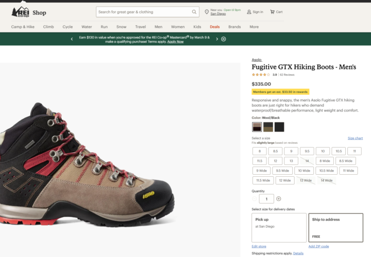The width and height of the screenshot is (371, 257).
Task: Select unavailable size 14
Action: pos(307,161)
